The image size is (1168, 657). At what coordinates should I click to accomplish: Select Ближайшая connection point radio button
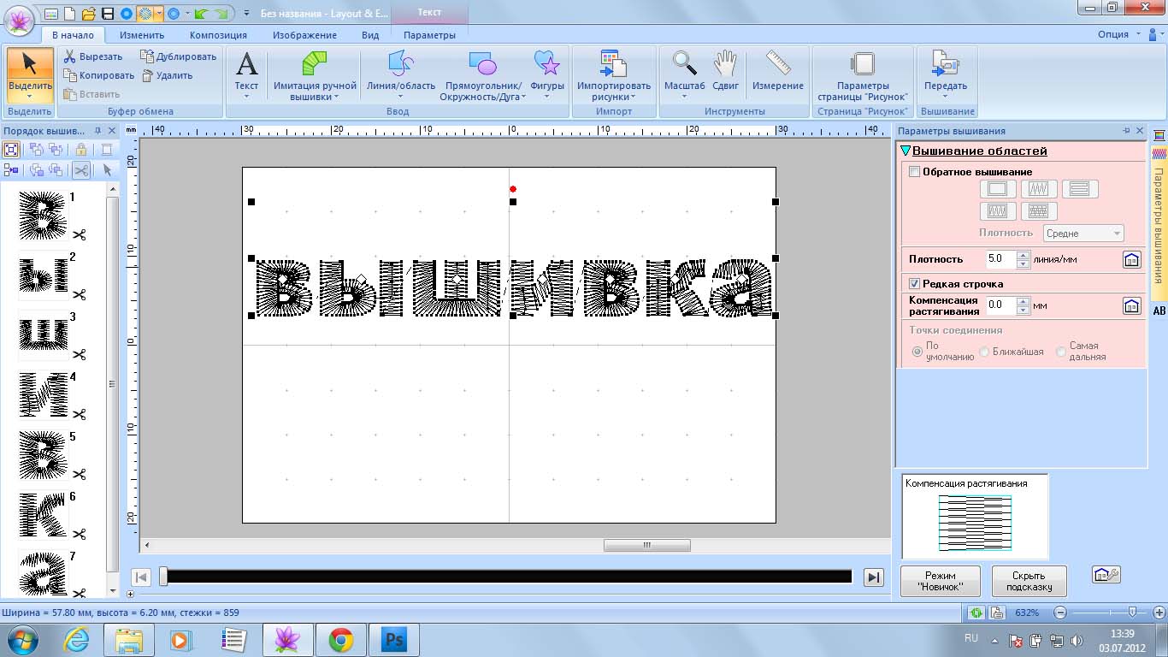pyautogui.click(x=985, y=352)
